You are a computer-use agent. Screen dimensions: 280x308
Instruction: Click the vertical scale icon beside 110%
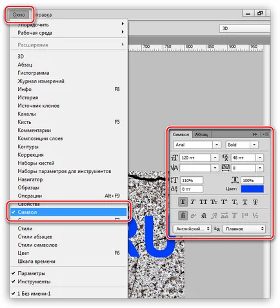pyautogui.click(x=174, y=180)
